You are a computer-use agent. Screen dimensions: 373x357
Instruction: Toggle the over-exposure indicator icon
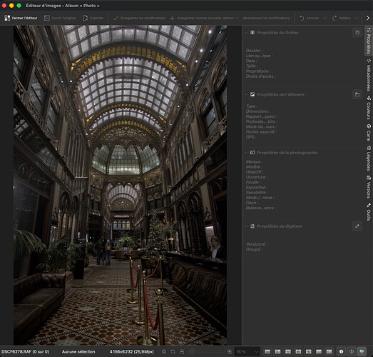[352, 351]
